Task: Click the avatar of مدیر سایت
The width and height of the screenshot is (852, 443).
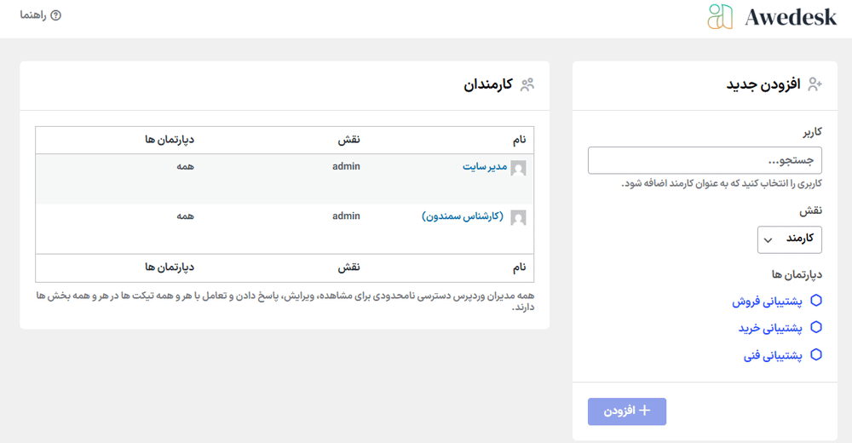Action: click(518, 168)
